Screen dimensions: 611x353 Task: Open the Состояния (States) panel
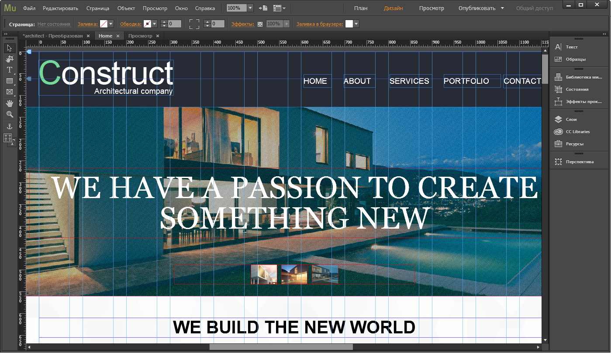[x=576, y=89]
